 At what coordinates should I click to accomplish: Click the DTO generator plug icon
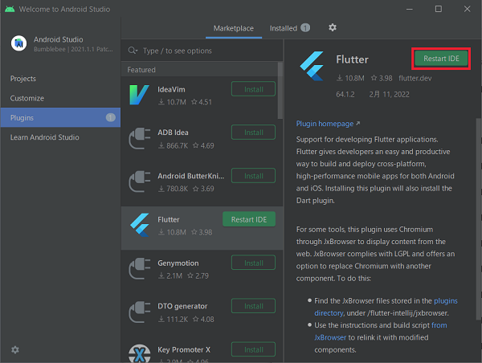(140, 312)
